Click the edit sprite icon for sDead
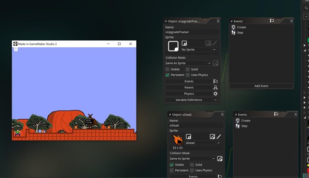This screenshot has height=178, width=309. (212, 137)
